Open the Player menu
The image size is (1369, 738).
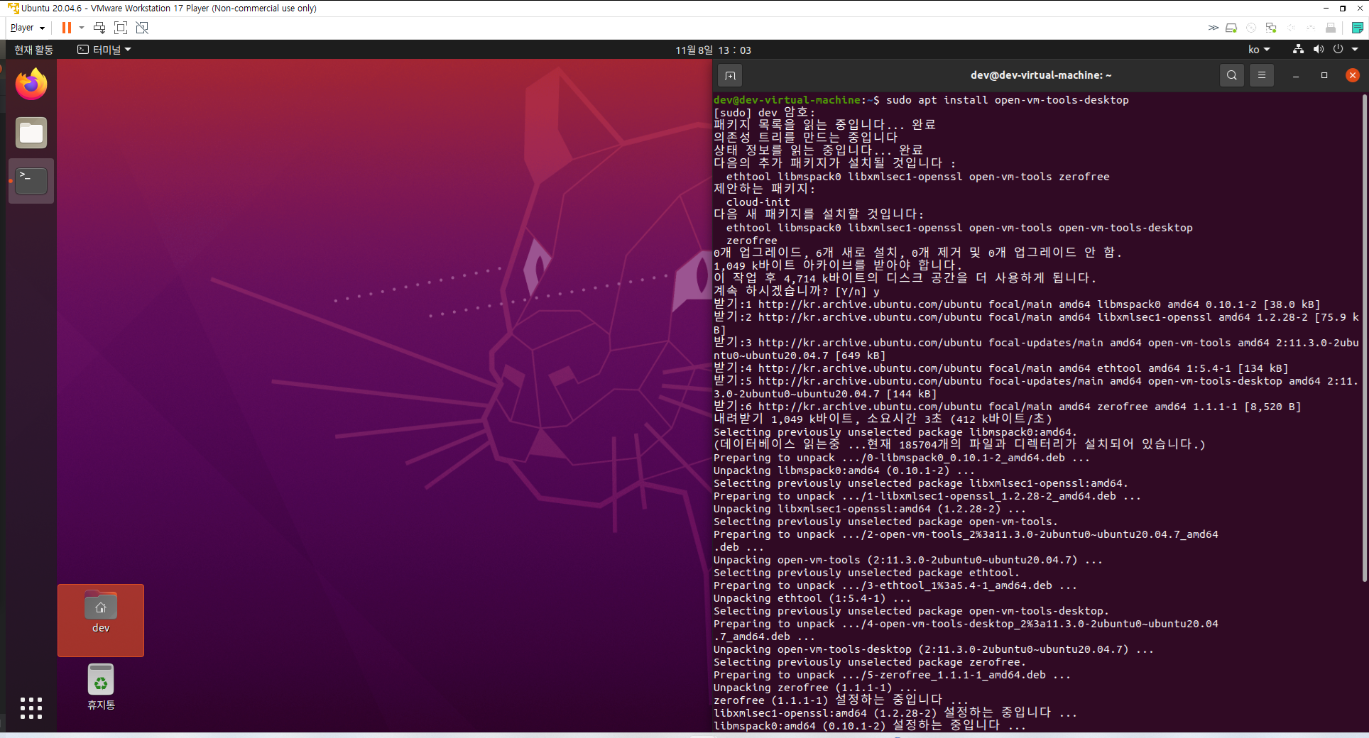tap(28, 28)
